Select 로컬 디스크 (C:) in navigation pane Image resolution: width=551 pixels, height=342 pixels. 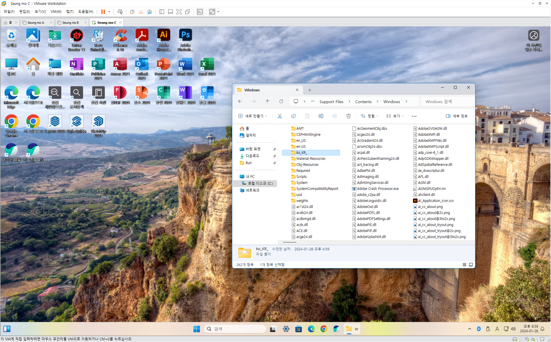(x=260, y=183)
